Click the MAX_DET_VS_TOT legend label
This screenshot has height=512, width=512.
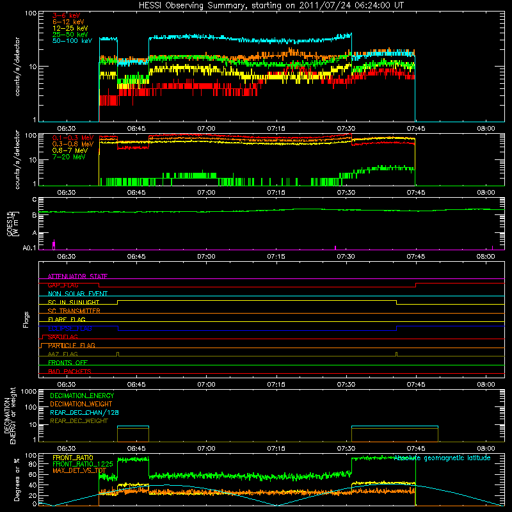pos(79,470)
